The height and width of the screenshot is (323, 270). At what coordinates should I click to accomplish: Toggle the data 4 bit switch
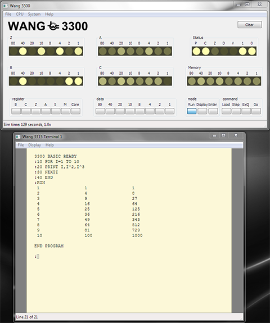[150, 111]
